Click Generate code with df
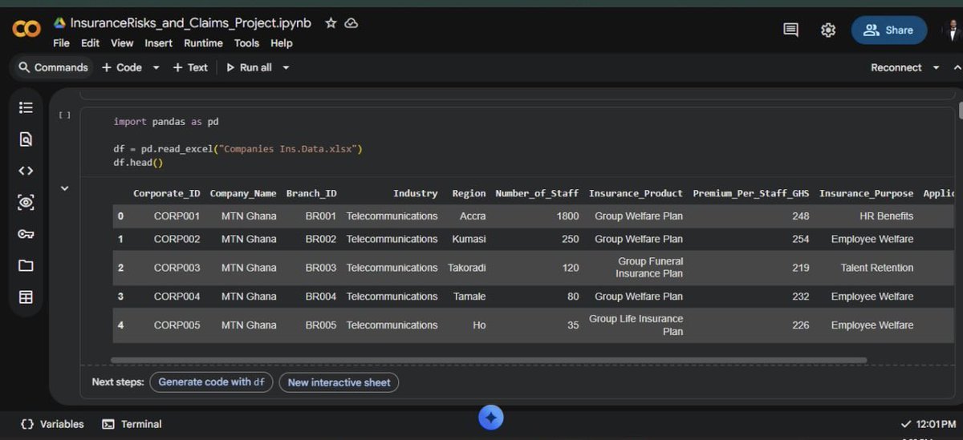The image size is (963, 440). [211, 382]
